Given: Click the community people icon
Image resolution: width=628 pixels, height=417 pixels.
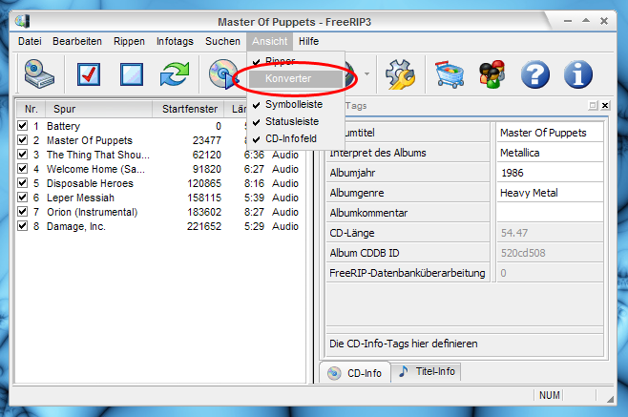Looking at the screenshot, I should click(x=492, y=74).
